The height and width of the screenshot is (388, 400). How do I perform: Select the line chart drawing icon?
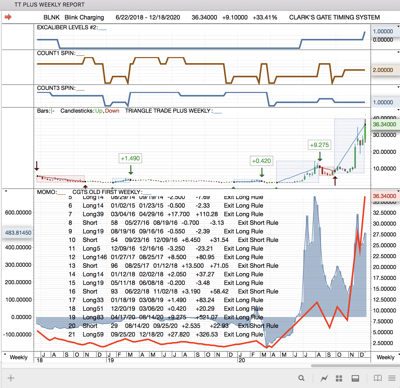coord(324,378)
